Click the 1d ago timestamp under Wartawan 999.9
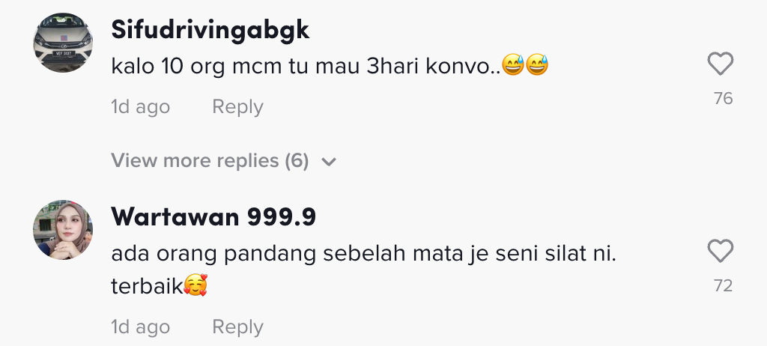This screenshot has width=767, height=346. (140, 327)
